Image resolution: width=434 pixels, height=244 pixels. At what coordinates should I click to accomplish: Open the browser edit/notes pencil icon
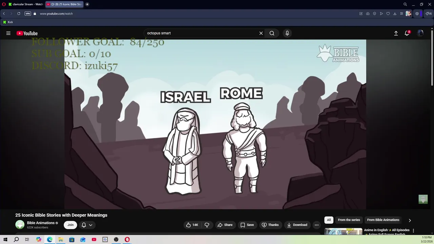tap(361, 14)
